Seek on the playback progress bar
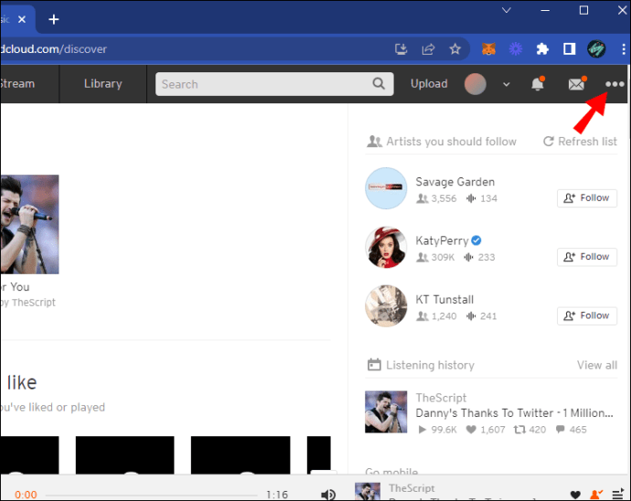The width and height of the screenshot is (631, 501). tap(155, 495)
